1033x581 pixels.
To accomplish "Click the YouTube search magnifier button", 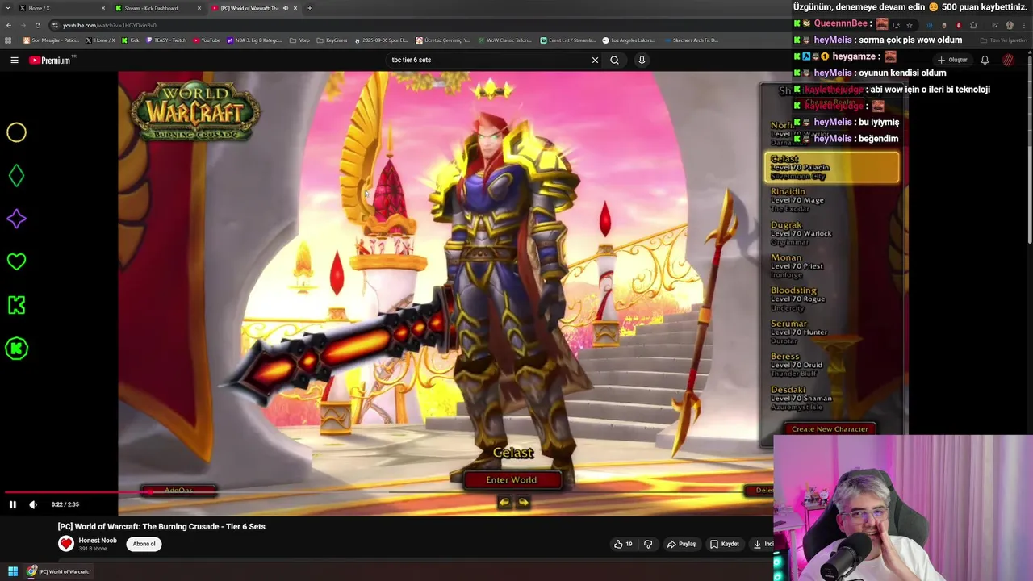I will [614, 60].
